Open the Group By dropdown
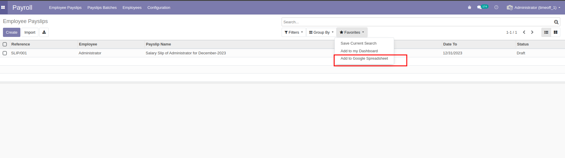 point(321,32)
